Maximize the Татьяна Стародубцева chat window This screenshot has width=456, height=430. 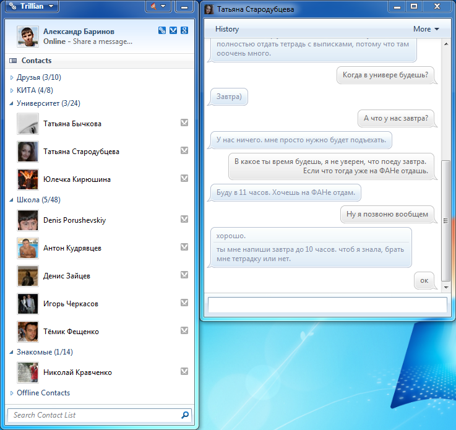coord(414,6)
